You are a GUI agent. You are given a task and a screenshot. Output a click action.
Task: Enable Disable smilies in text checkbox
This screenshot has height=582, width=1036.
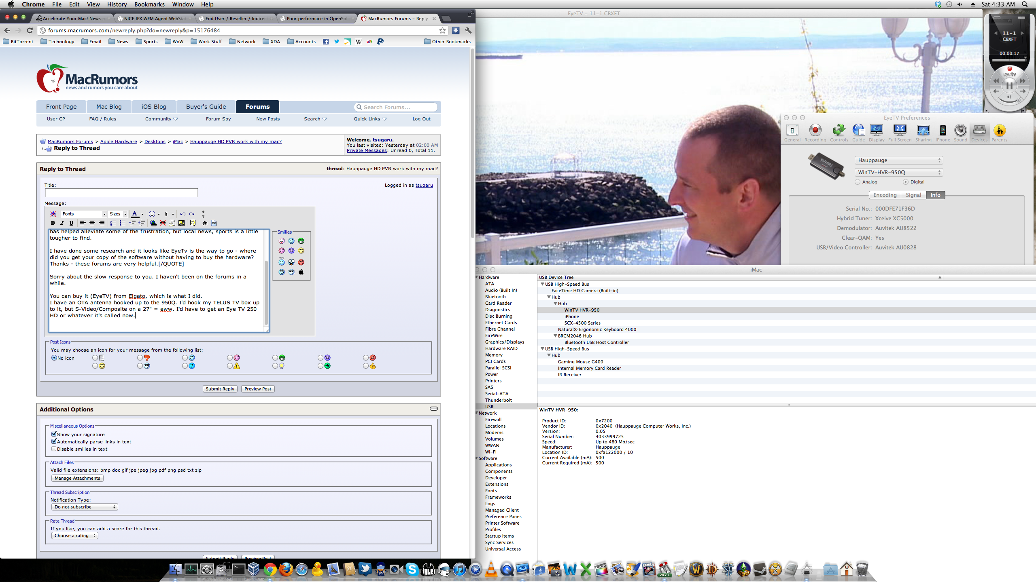54,449
